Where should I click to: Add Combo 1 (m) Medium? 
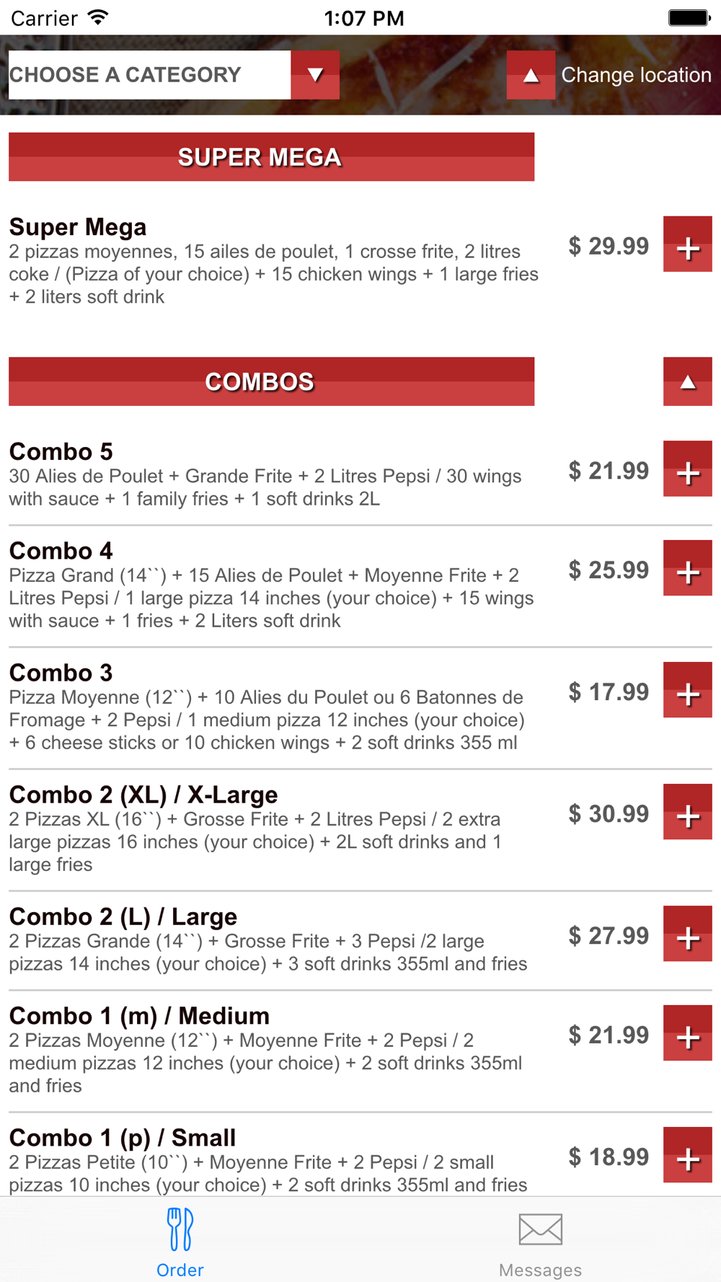pos(688,1033)
